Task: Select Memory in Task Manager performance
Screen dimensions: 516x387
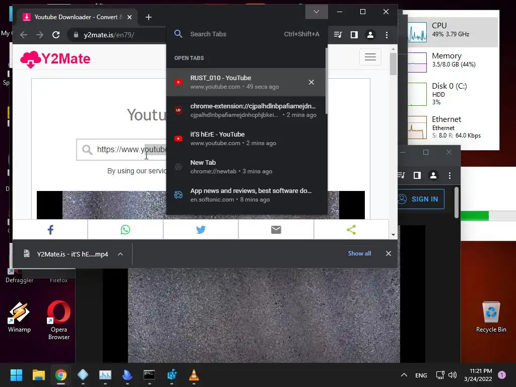Action: [453, 62]
